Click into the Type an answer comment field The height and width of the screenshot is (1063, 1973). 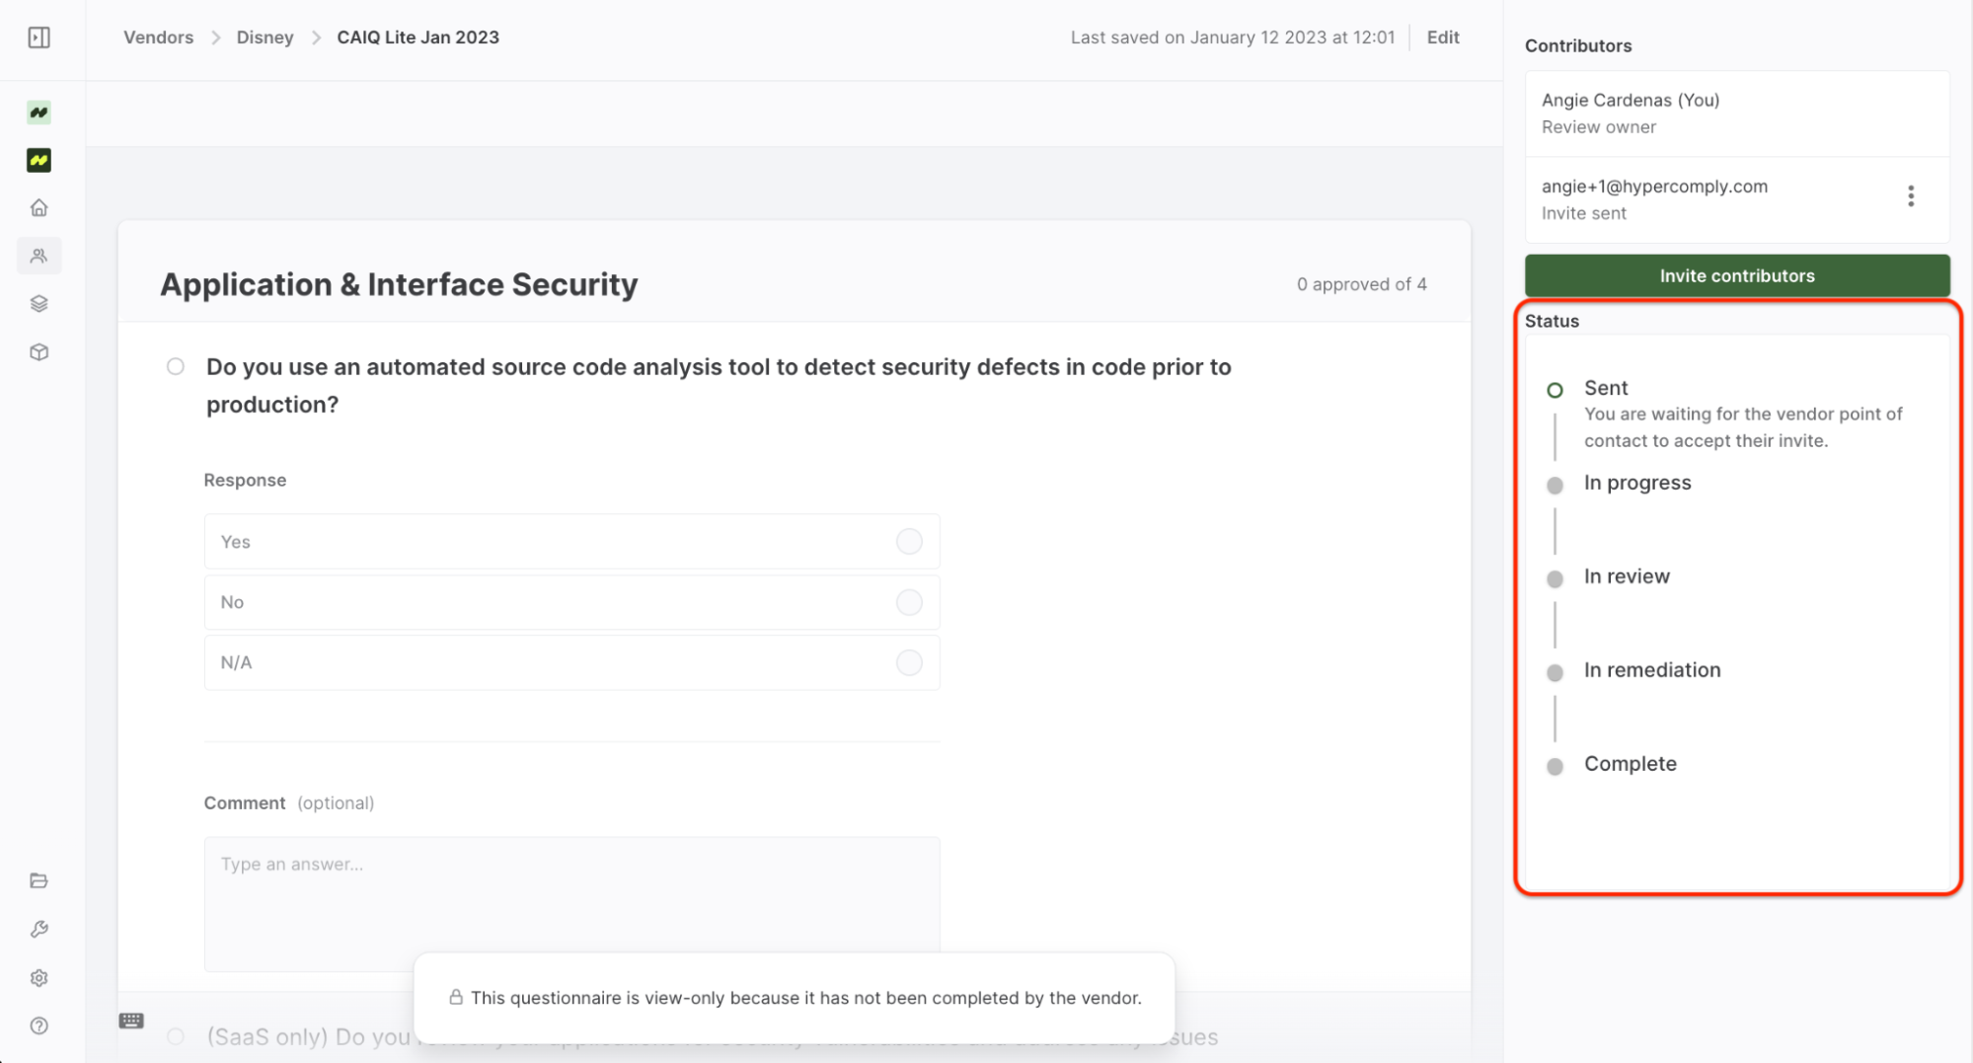point(571,903)
